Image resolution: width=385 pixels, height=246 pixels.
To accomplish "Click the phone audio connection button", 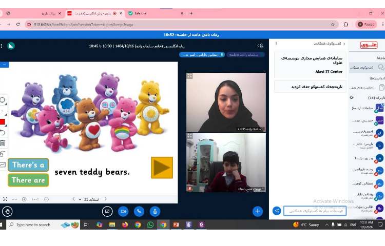I will (x=139, y=211).
